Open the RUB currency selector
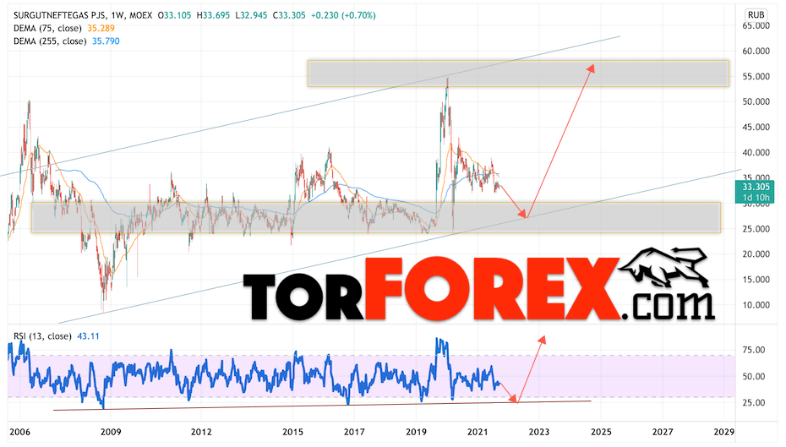 pos(756,14)
